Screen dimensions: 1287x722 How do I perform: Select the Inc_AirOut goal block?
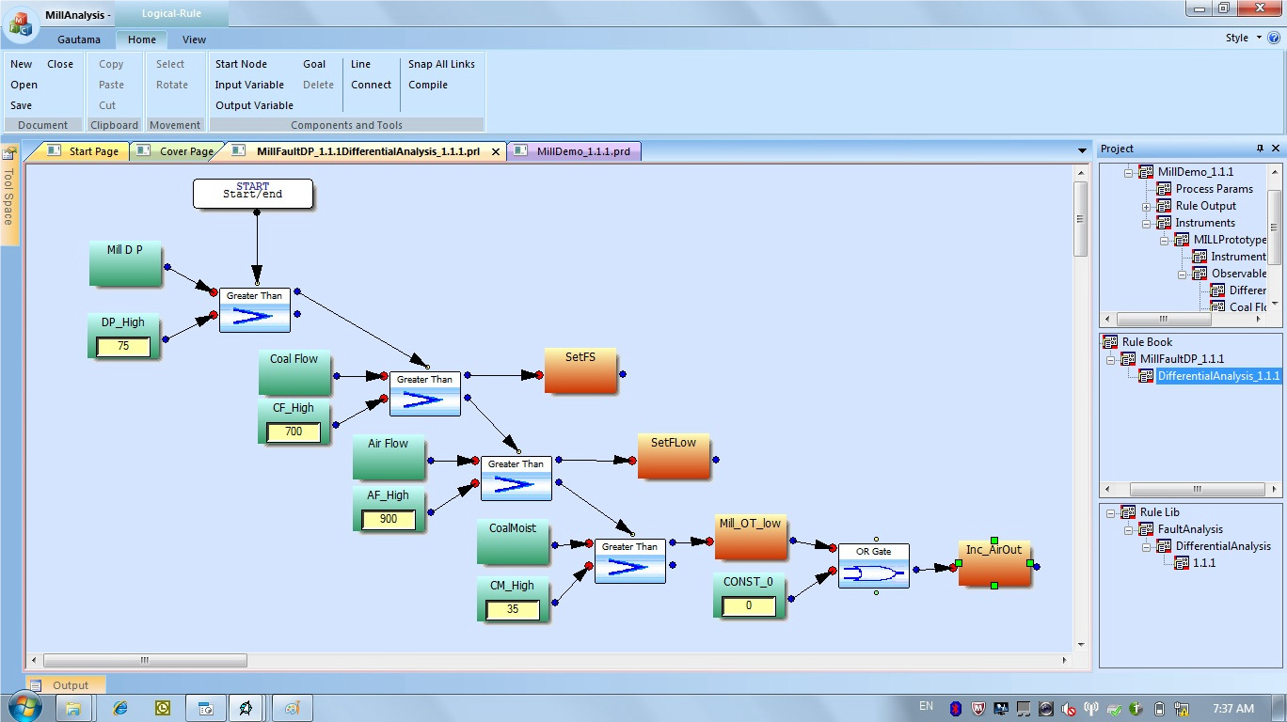coord(994,564)
